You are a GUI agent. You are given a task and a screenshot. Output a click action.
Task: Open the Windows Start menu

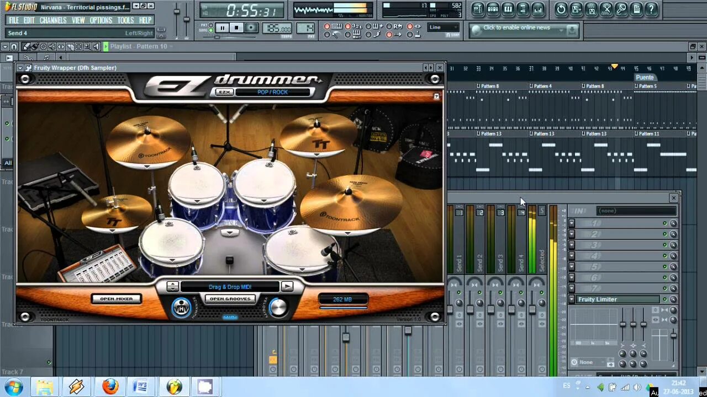coord(13,387)
